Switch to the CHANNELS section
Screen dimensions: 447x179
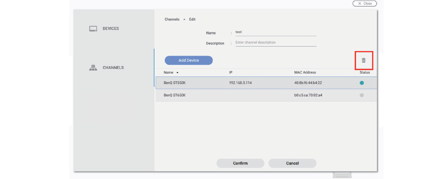(x=113, y=68)
